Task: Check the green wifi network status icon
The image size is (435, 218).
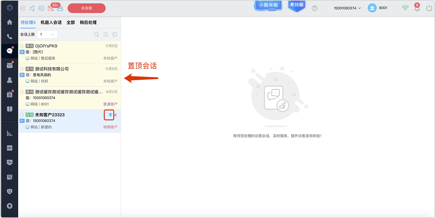Action: tap(405, 8)
